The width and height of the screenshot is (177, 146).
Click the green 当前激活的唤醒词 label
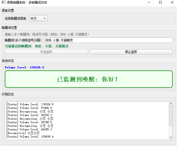tap(37, 46)
